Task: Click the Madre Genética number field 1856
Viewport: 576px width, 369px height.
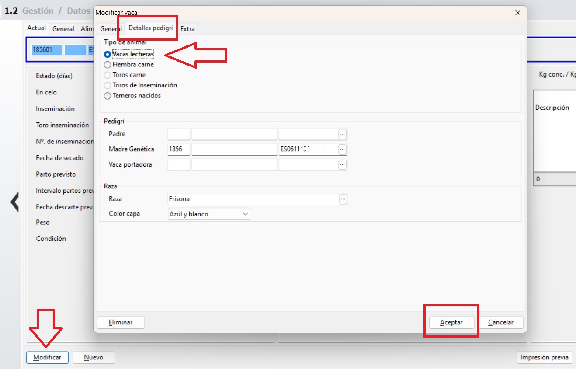Action: [x=179, y=149]
